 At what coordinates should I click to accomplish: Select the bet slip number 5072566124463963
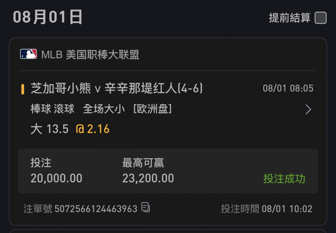(x=96, y=209)
